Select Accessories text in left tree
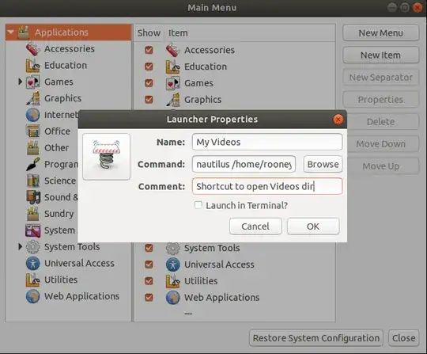The width and height of the screenshot is (427, 354). tap(70, 49)
